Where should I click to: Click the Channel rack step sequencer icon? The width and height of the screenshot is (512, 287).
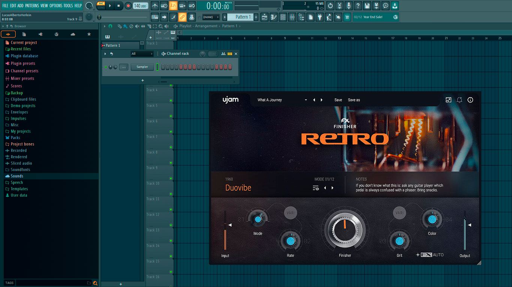click(230, 54)
